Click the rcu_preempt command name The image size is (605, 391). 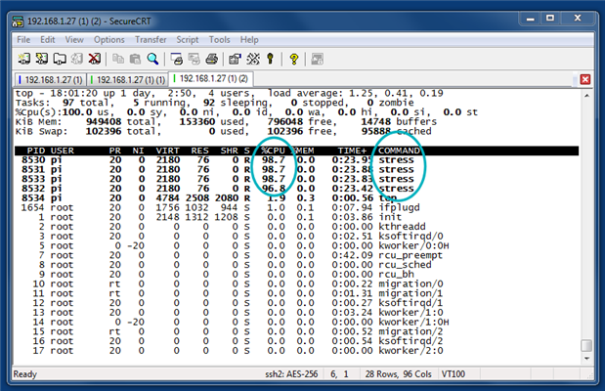411,255
